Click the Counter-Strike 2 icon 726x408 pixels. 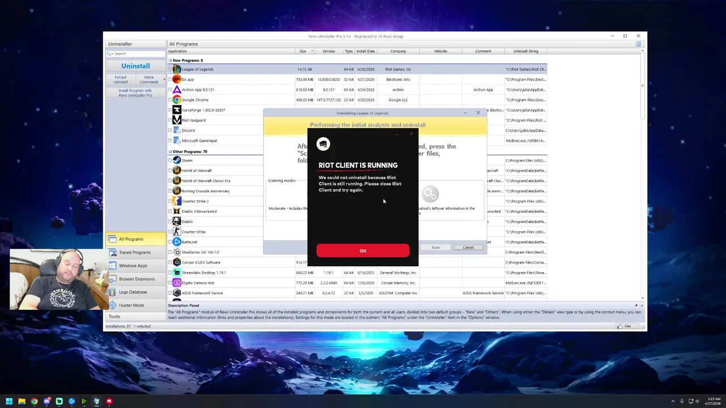177,201
